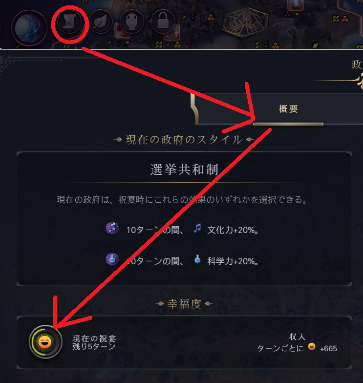This screenshot has width=363, height=383.
Task: Click the happiness income smiley icon
Action: pyautogui.click(x=312, y=346)
